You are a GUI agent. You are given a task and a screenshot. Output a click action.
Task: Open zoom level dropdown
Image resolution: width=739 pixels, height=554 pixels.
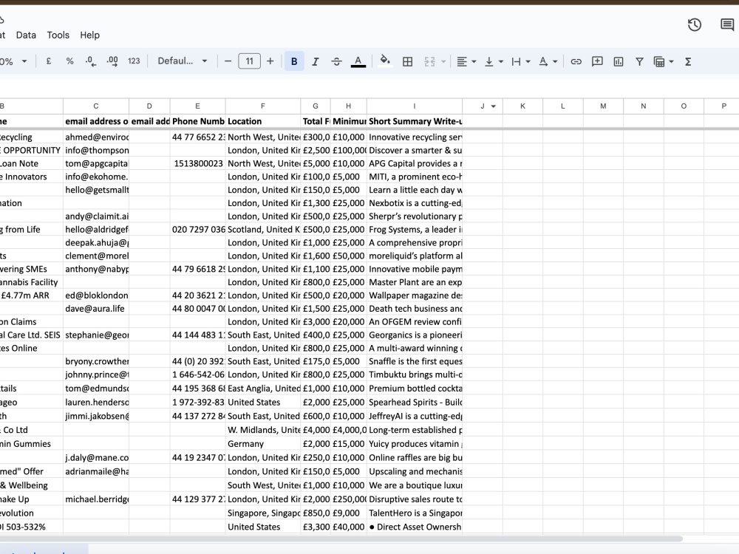14,61
